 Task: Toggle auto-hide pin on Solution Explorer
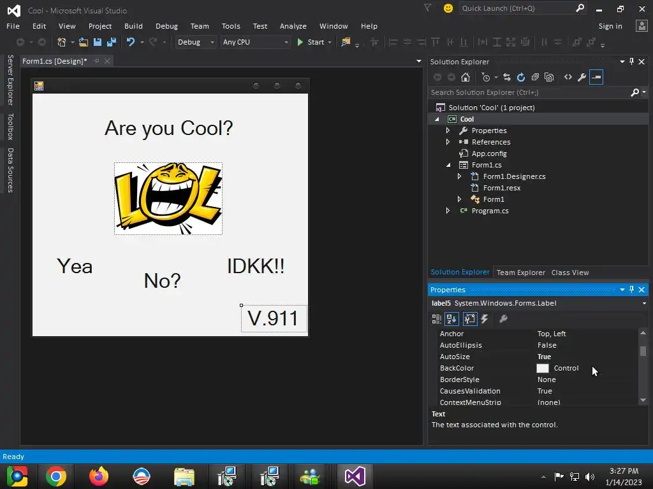point(631,62)
